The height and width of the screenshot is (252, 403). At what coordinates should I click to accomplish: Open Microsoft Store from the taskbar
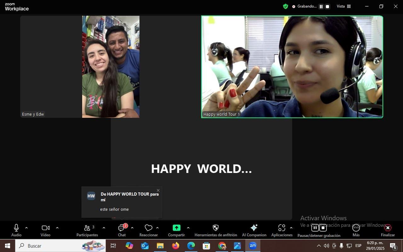(x=206, y=246)
